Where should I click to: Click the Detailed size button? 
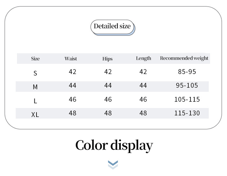coord(112,27)
